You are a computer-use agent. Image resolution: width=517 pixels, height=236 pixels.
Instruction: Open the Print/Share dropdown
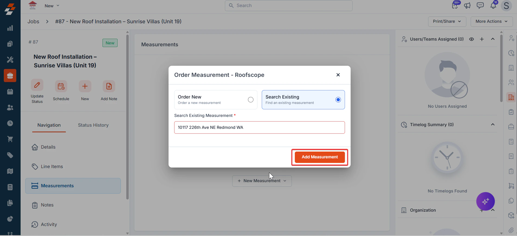click(x=447, y=21)
